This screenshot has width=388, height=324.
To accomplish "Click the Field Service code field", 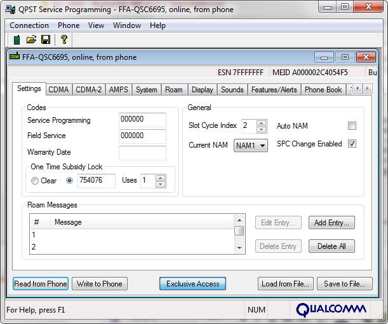I will pos(142,136).
